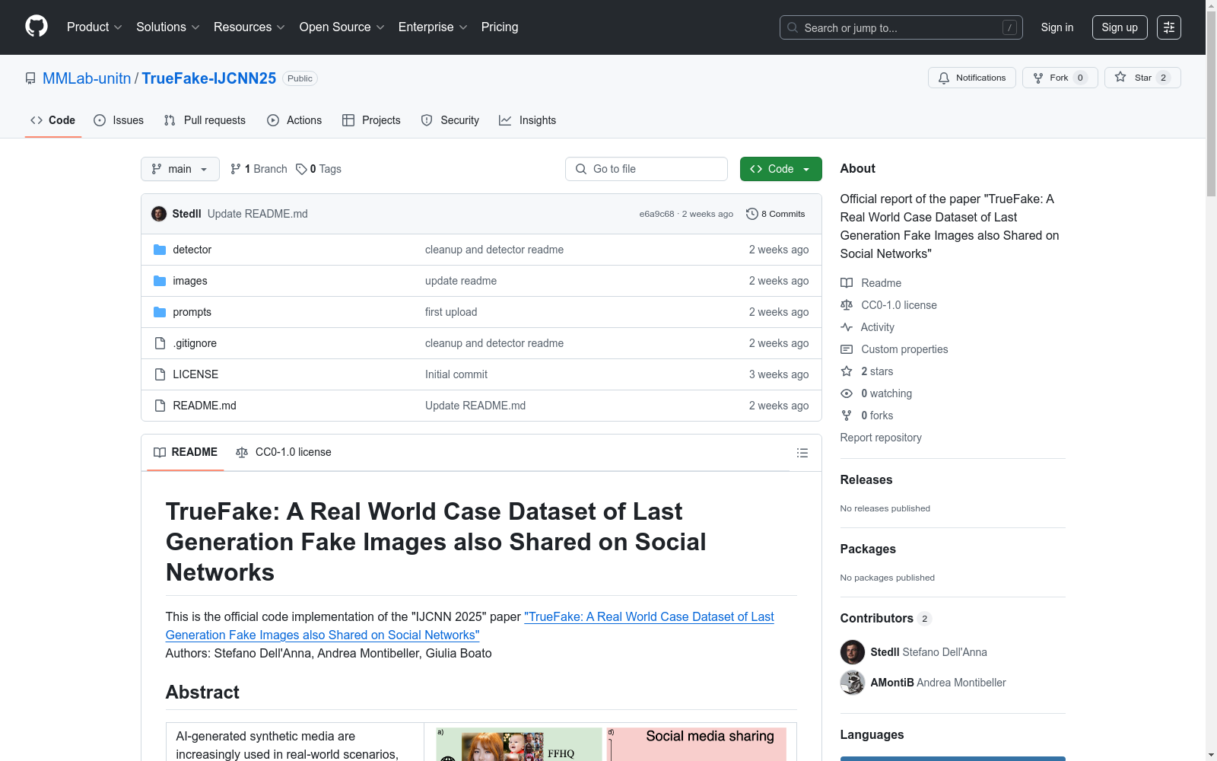Screen dimensions: 1217x761
Task: Select the README tab in the file viewer
Action: pyautogui.click(x=186, y=453)
